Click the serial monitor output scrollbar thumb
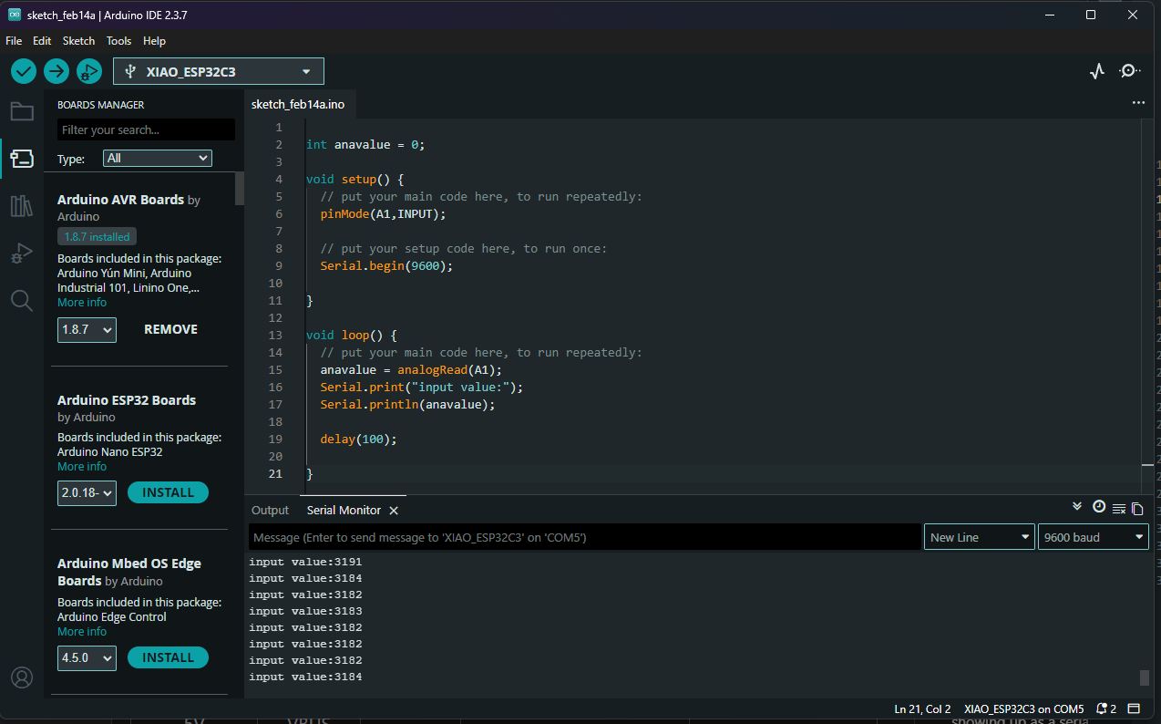 (x=1145, y=677)
